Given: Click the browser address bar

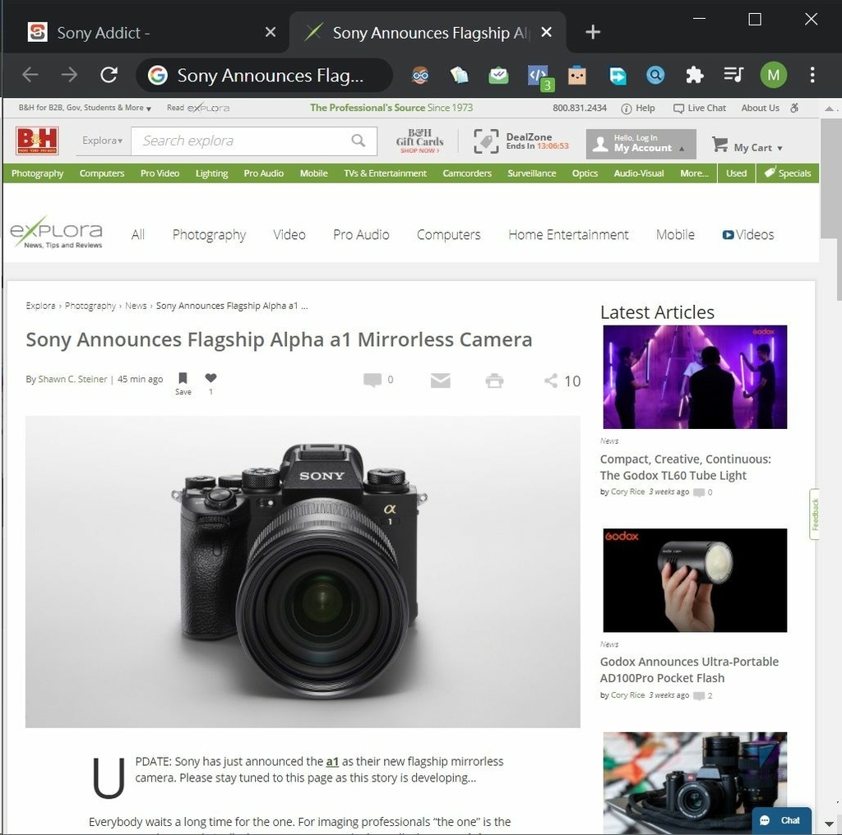Looking at the screenshot, I should tap(264, 75).
